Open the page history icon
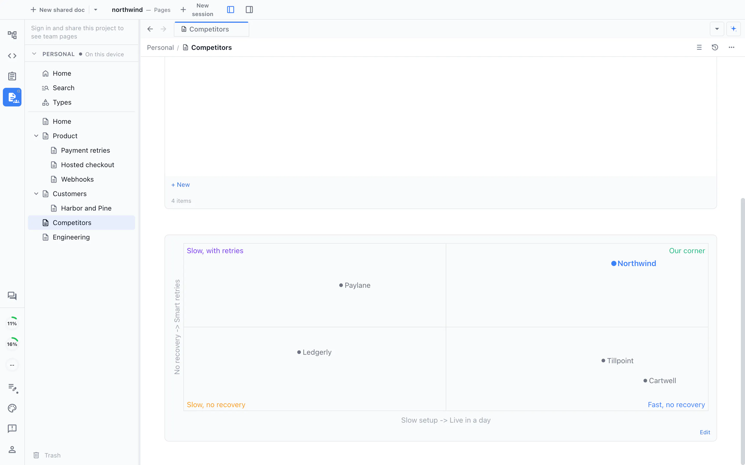The width and height of the screenshot is (745, 465). click(715, 47)
